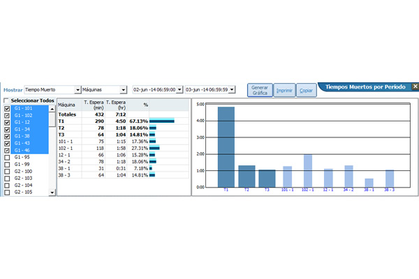The image size is (419, 279).
Task: Open the Tiempo Muerto dropdown
Action: tap(78, 90)
